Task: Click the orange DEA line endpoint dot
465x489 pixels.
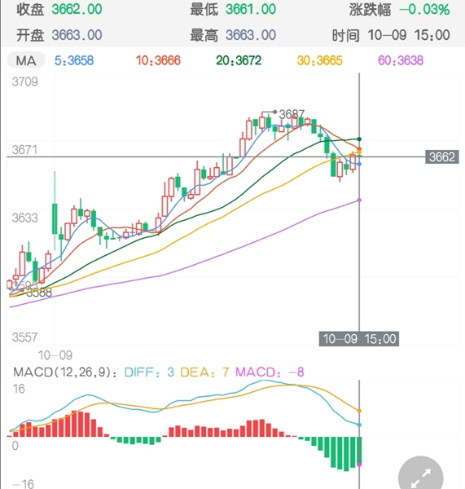Action: (x=359, y=411)
